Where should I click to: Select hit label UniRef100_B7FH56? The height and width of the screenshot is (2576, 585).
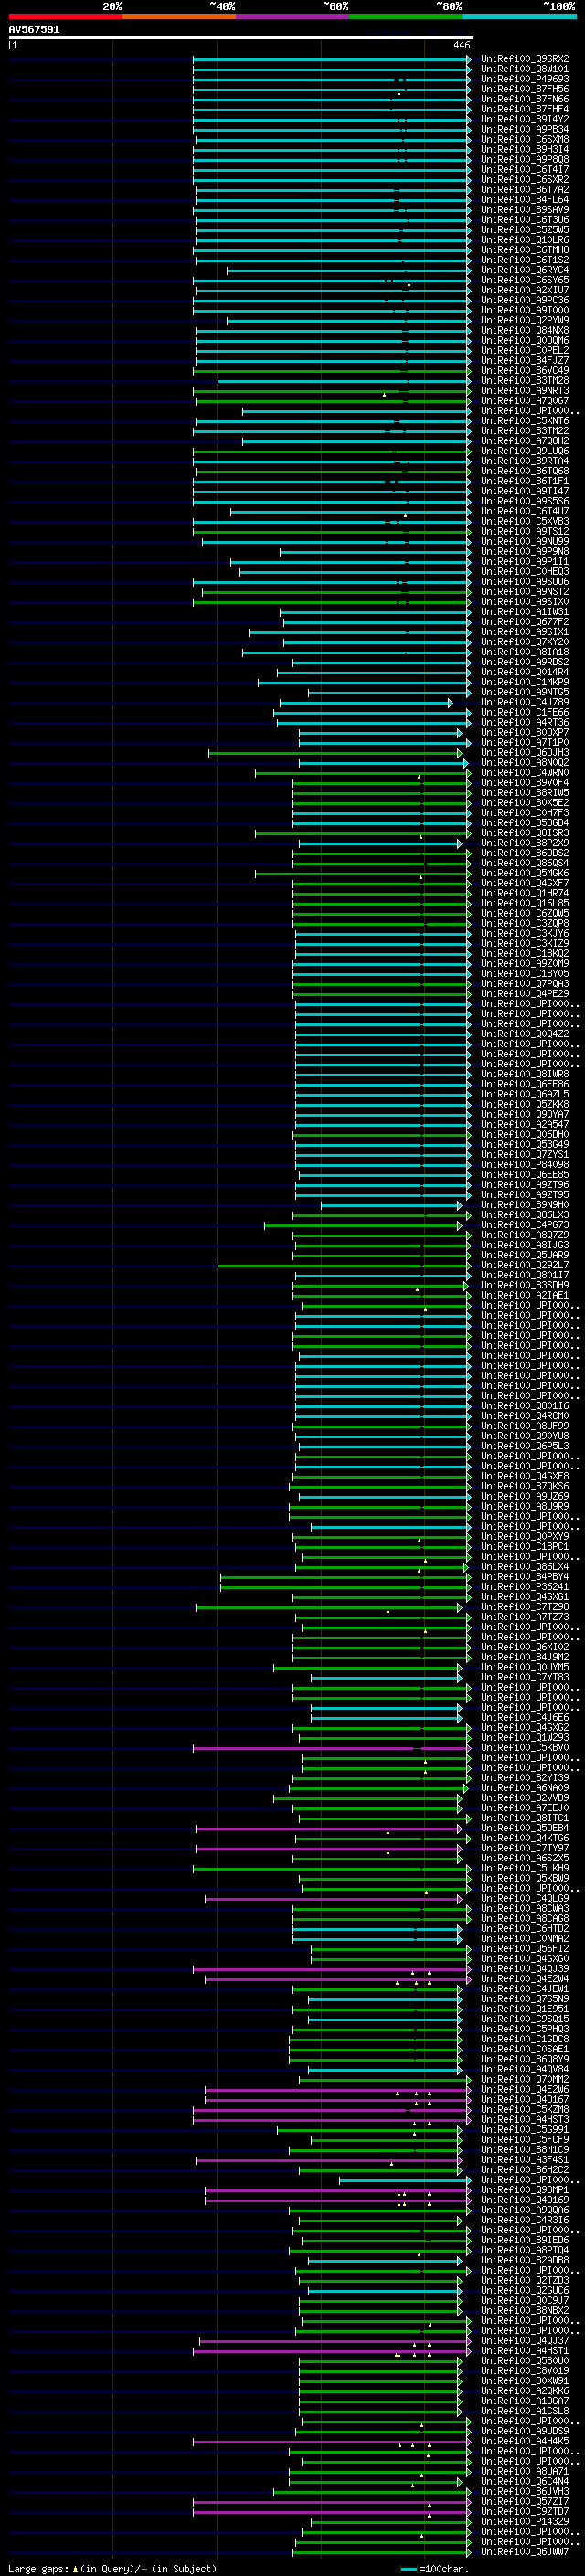point(525,89)
